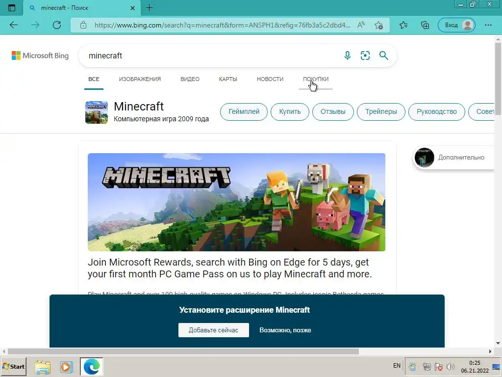Switch to ВИДЕО tab
Image resolution: width=502 pixels, height=377 pixels.
coord(190,79)
